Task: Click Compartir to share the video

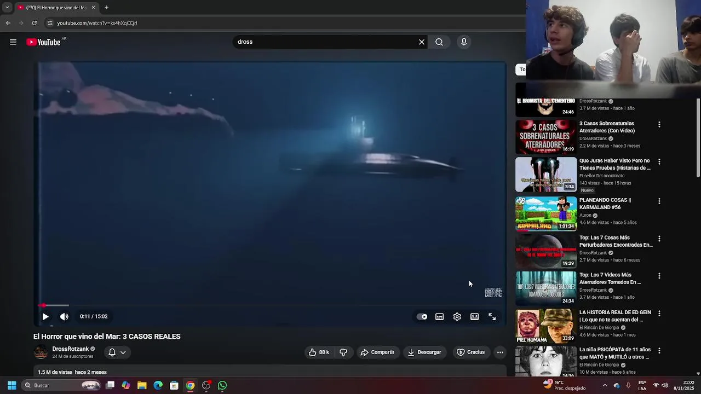Action: 377,352
